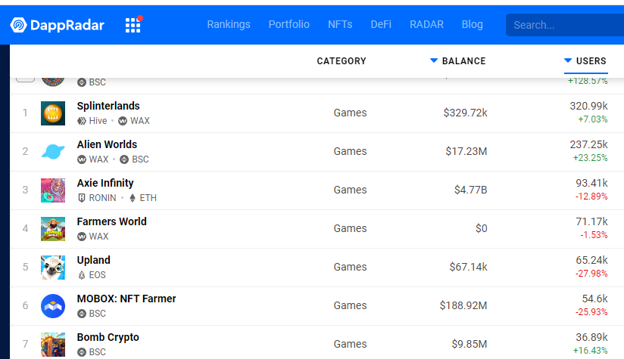624x359 pixels.
Task: Click the RONIN chain label text
Action: [102, 198]
